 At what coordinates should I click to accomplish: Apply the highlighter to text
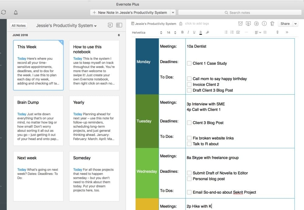click(207, 32)
